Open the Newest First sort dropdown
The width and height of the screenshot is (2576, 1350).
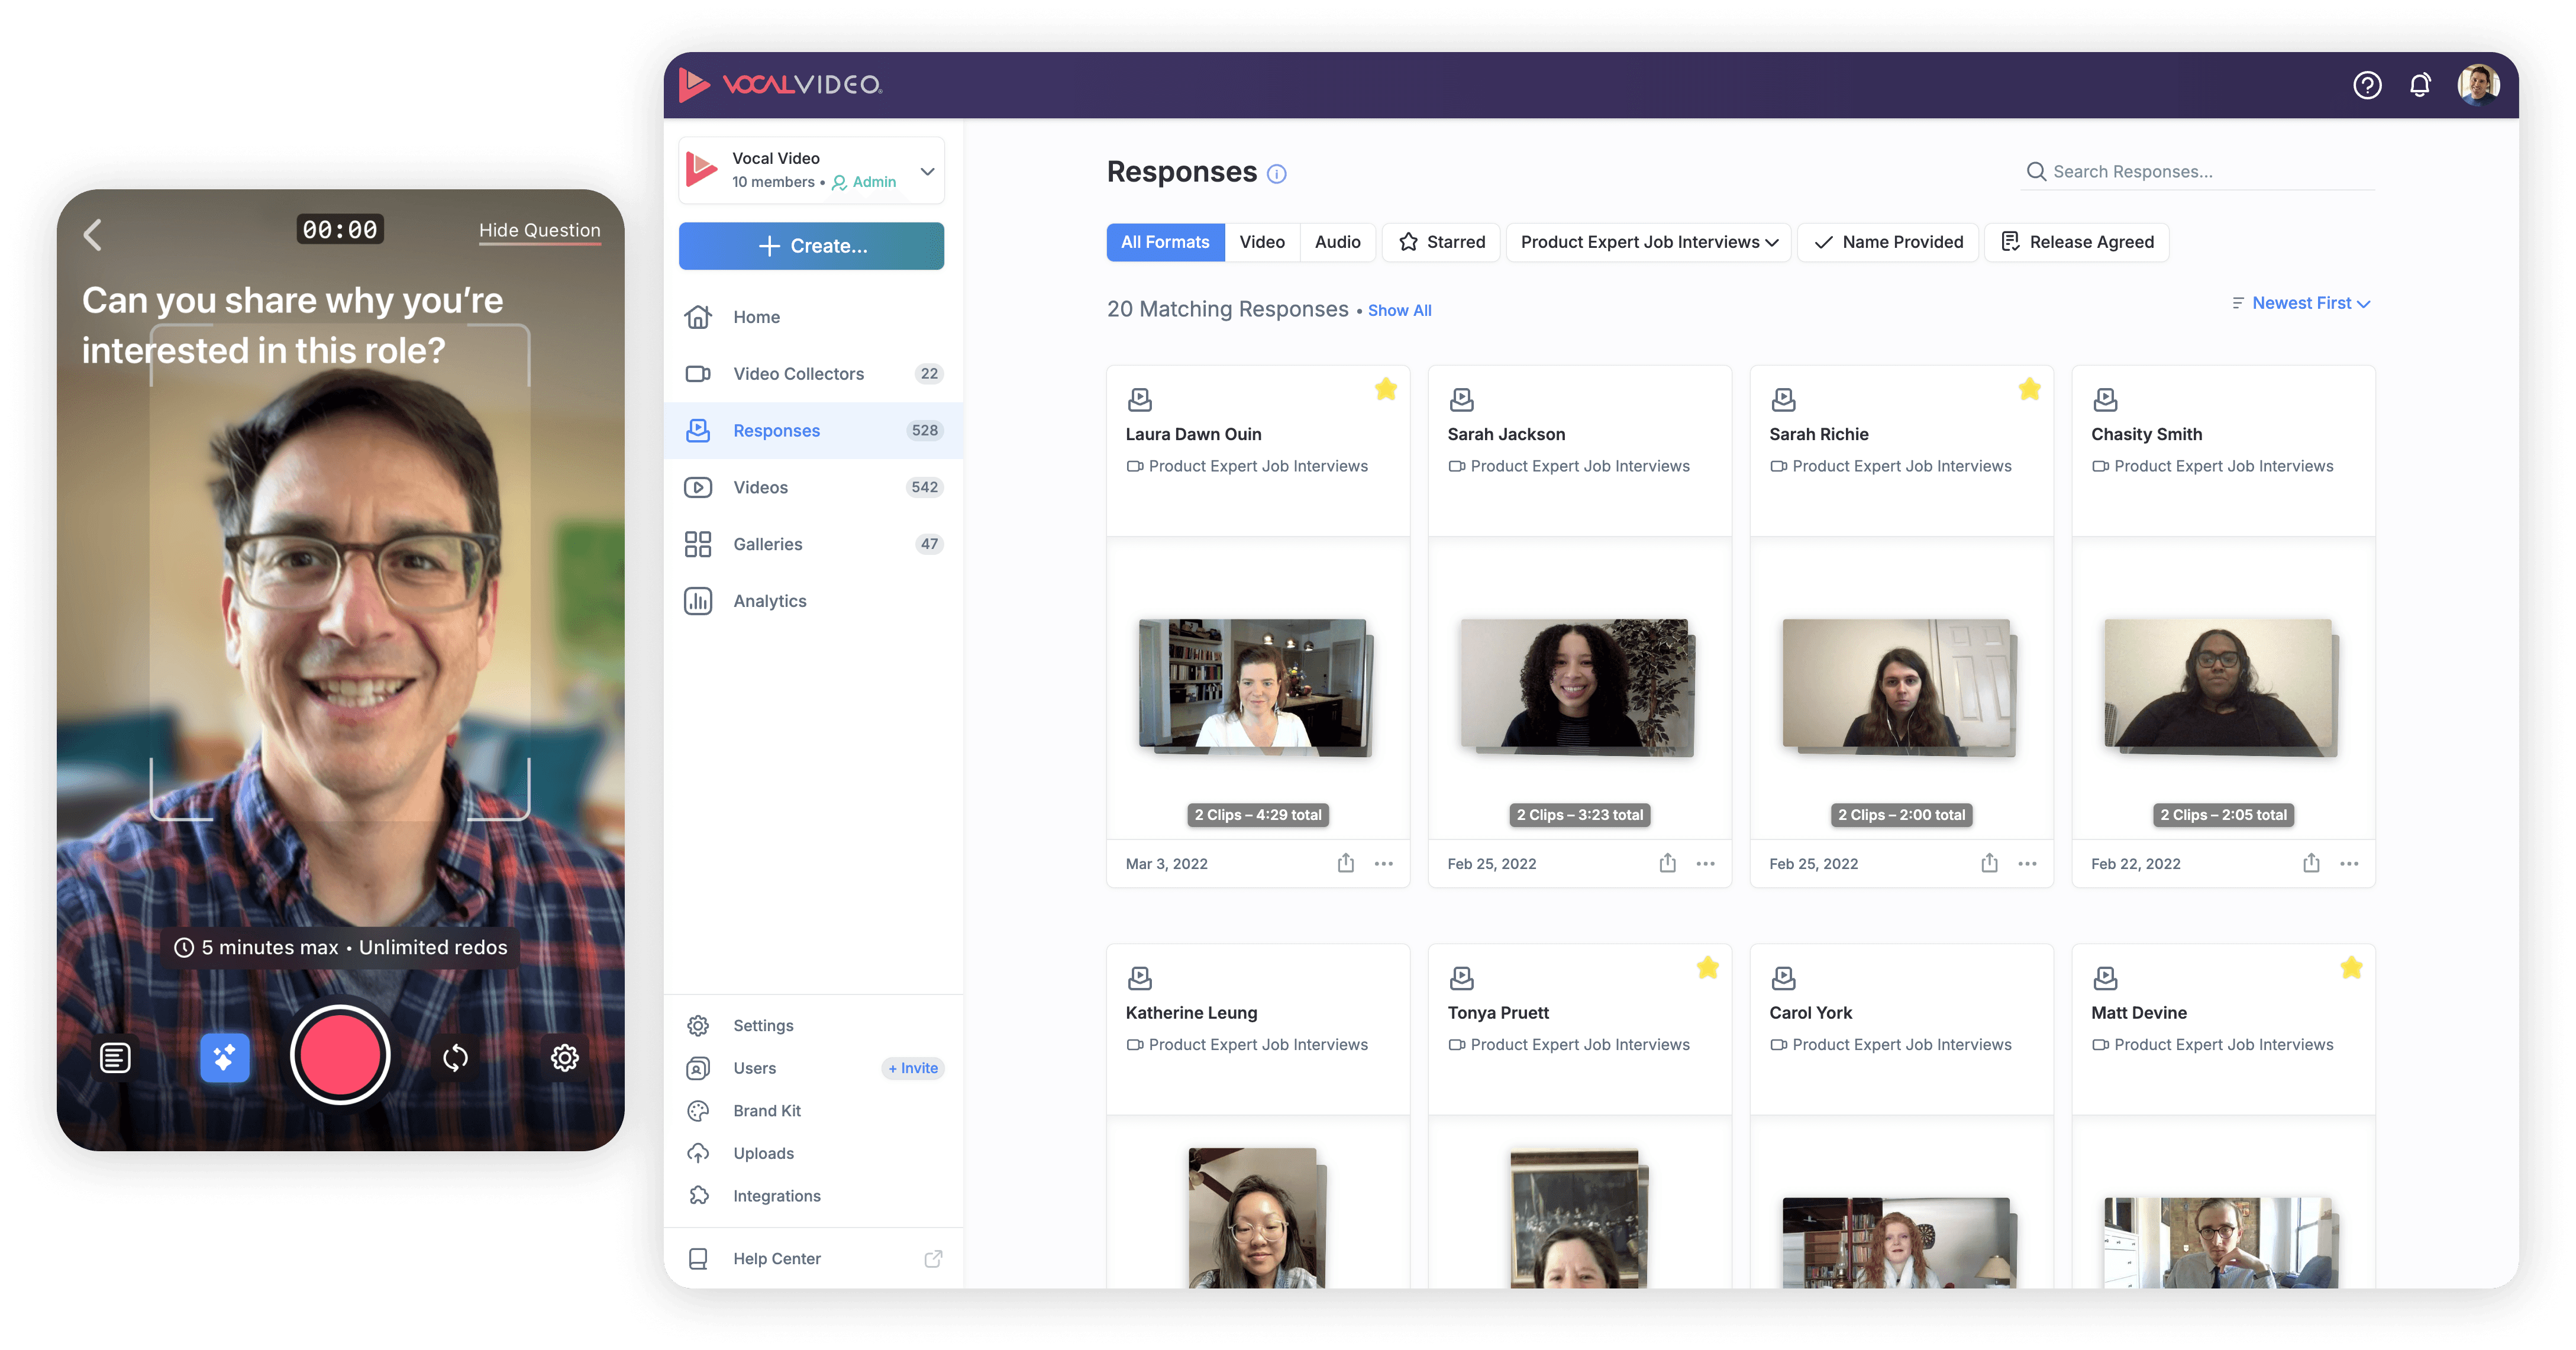click(2301, 303)
